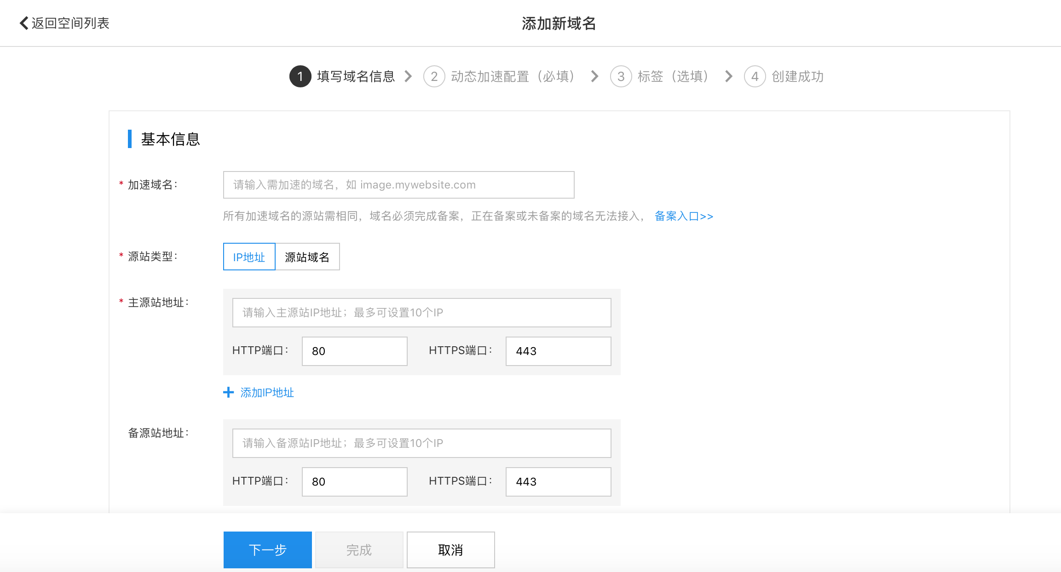Click the 完成 button

pos(359,550)
